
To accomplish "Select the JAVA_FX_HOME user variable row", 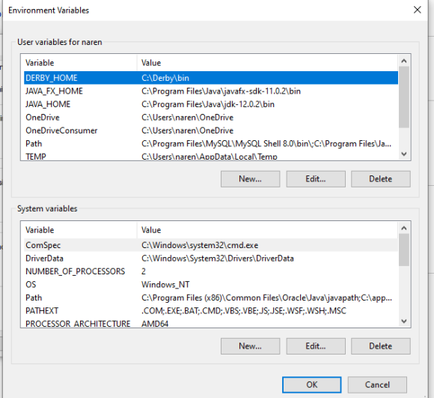I will click(211, 91).
